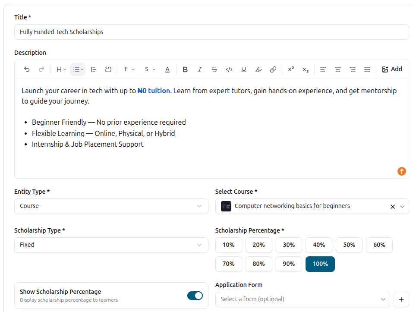Click the undo icon in editor toolbar

tap(27, 69)
